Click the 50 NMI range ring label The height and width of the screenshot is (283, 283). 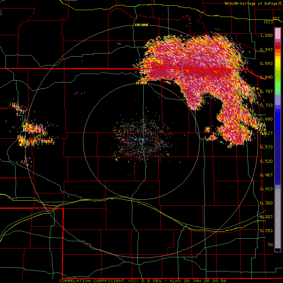pyautogui.click(x=141, y=83)
